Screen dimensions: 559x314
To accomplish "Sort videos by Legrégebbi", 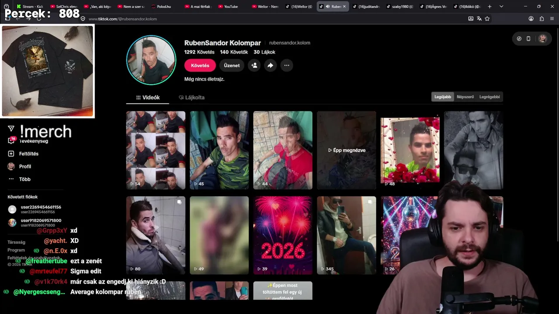I will pyautogui.click(x=490, y=97).
